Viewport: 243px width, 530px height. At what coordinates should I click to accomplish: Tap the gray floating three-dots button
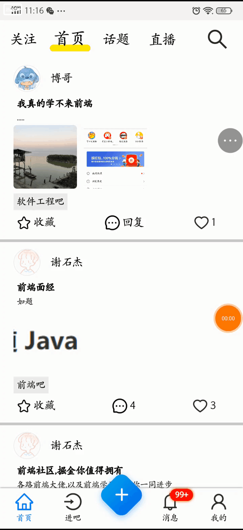point(230,141)
